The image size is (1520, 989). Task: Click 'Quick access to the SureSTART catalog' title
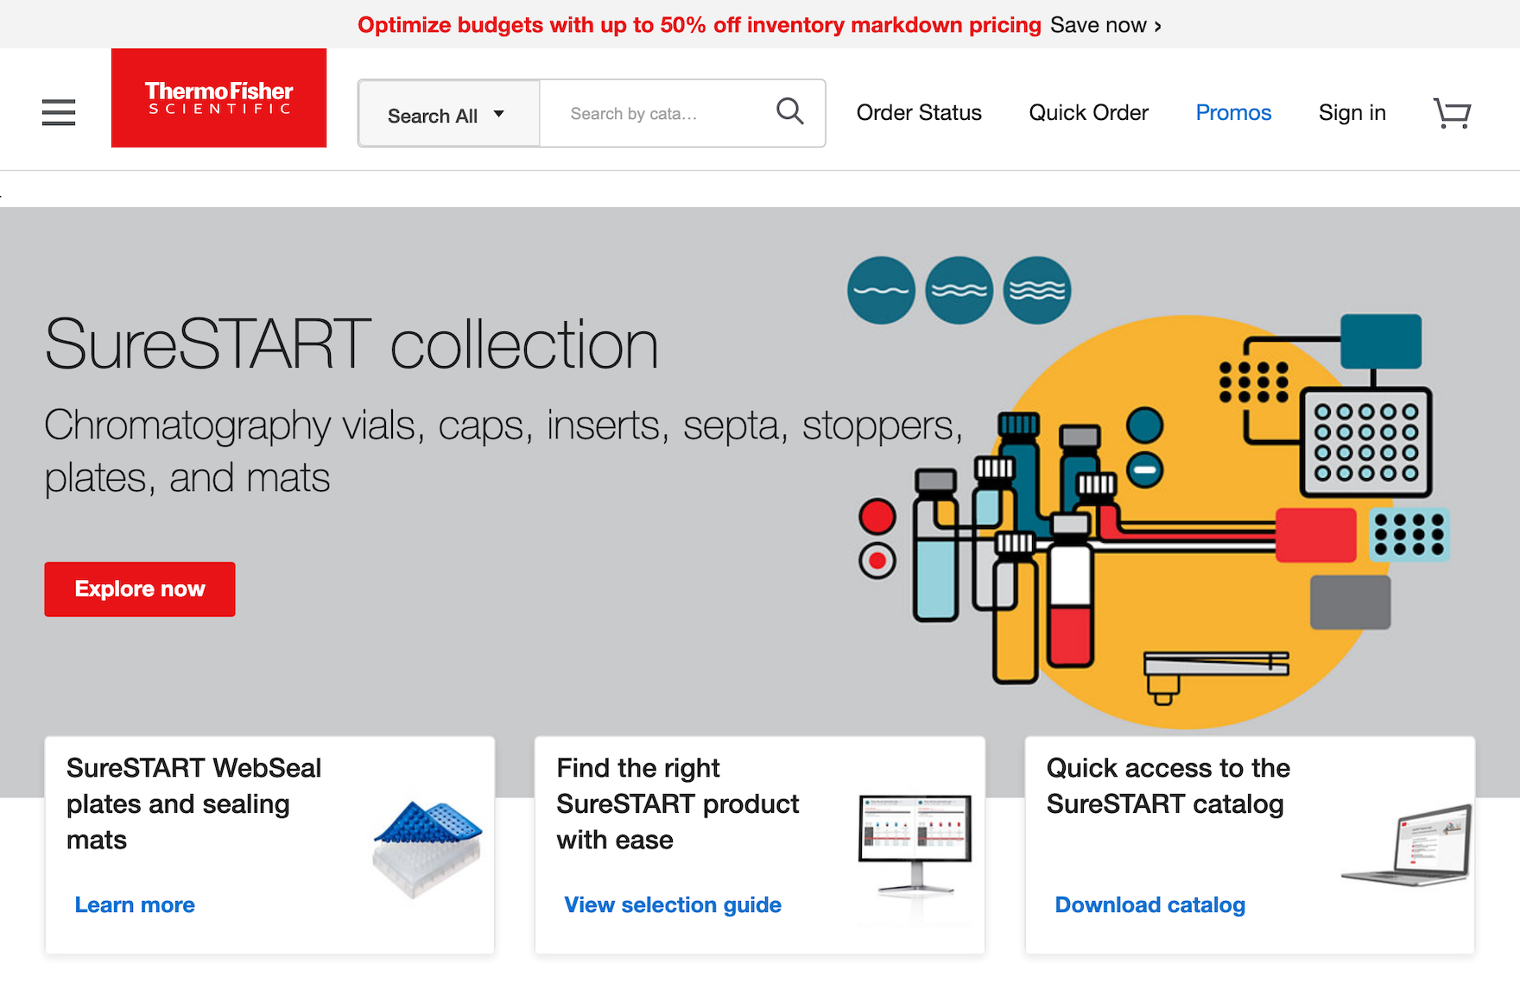[1168, 786]
